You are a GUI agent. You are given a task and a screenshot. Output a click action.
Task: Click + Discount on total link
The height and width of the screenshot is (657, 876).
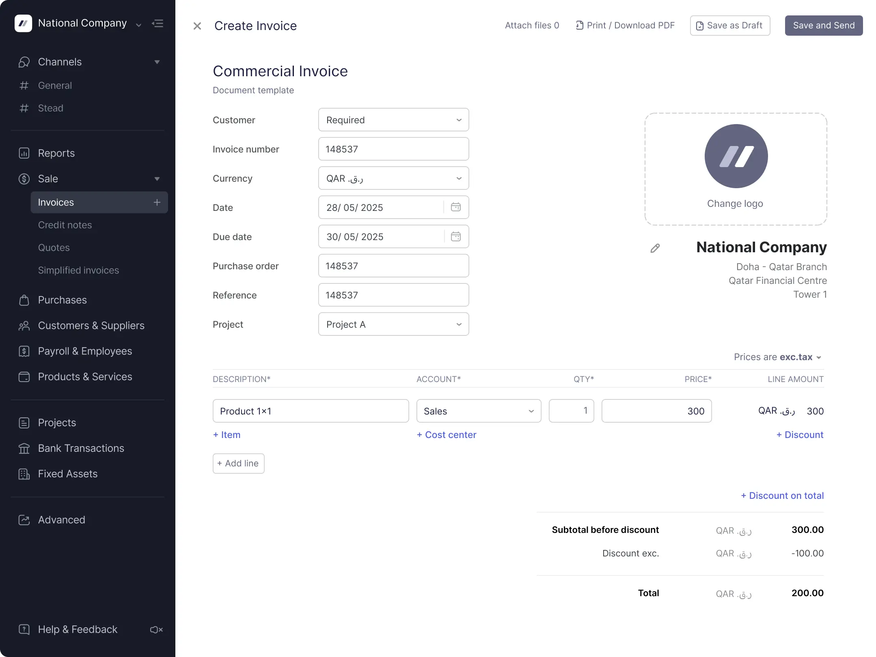[x=782, y=496]
